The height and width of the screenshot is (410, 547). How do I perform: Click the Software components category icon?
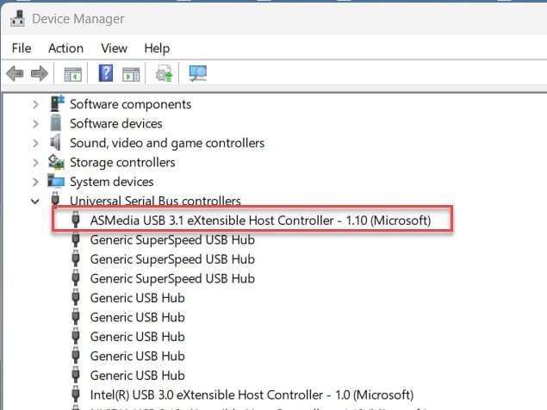(57, 103)
